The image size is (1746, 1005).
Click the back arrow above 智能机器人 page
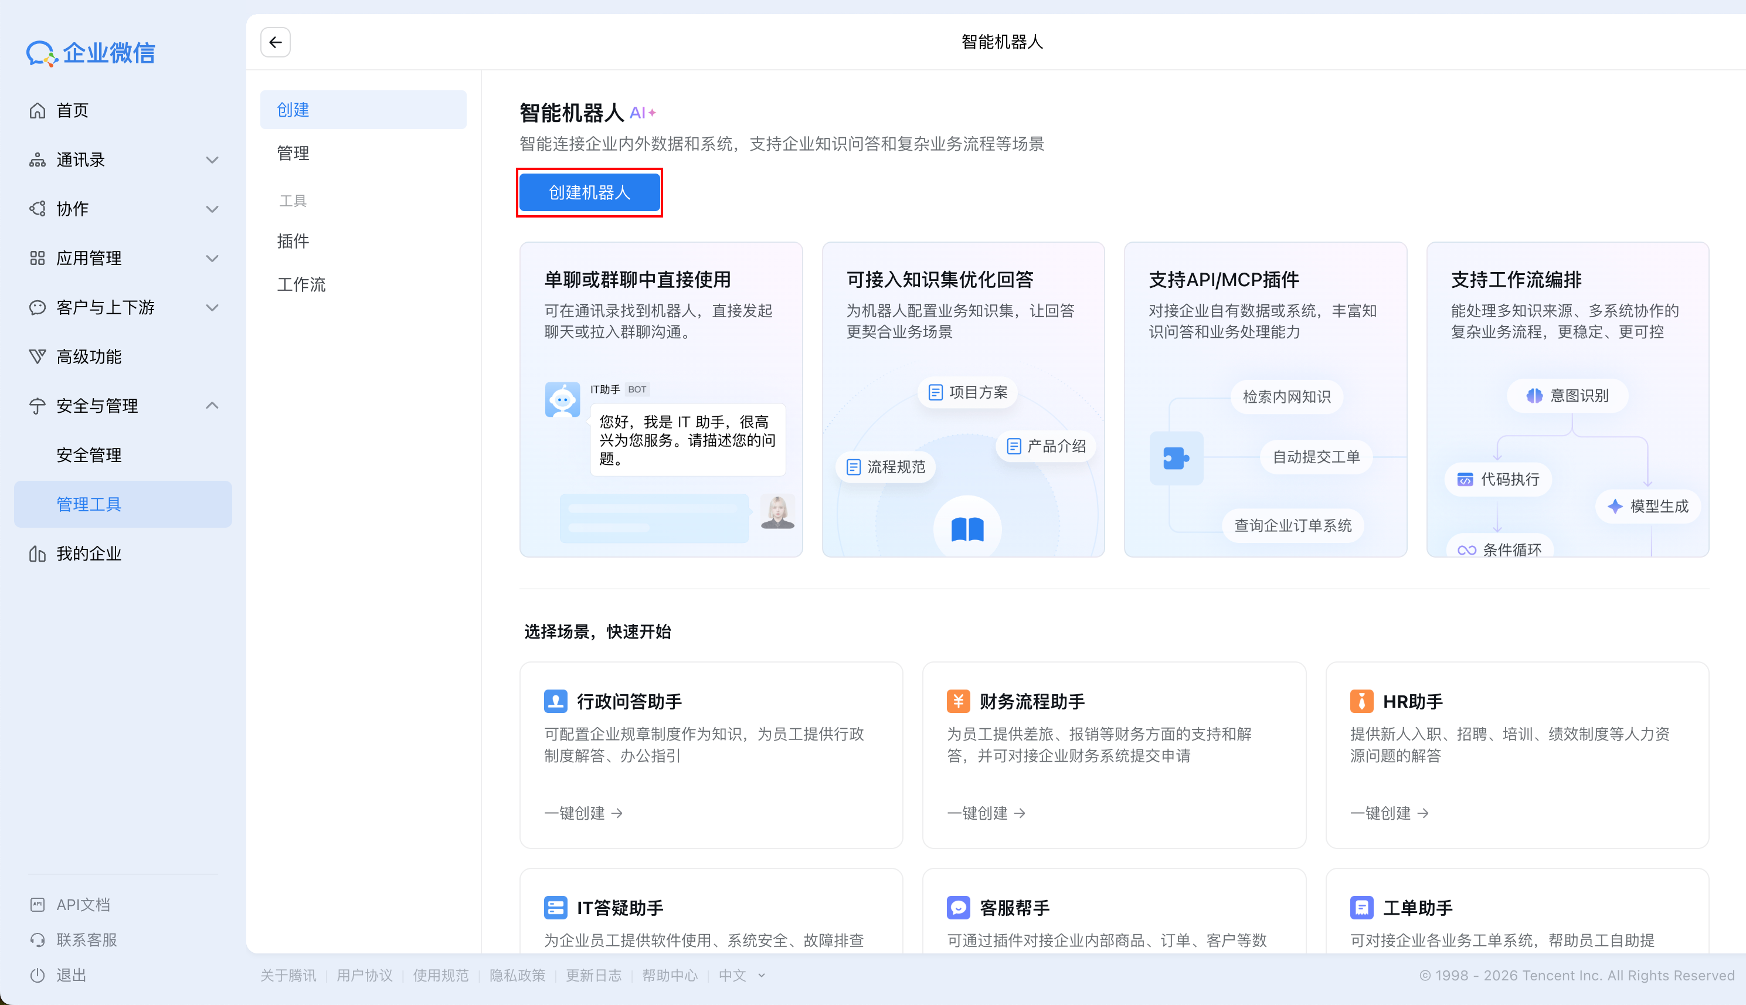point(274,42)
